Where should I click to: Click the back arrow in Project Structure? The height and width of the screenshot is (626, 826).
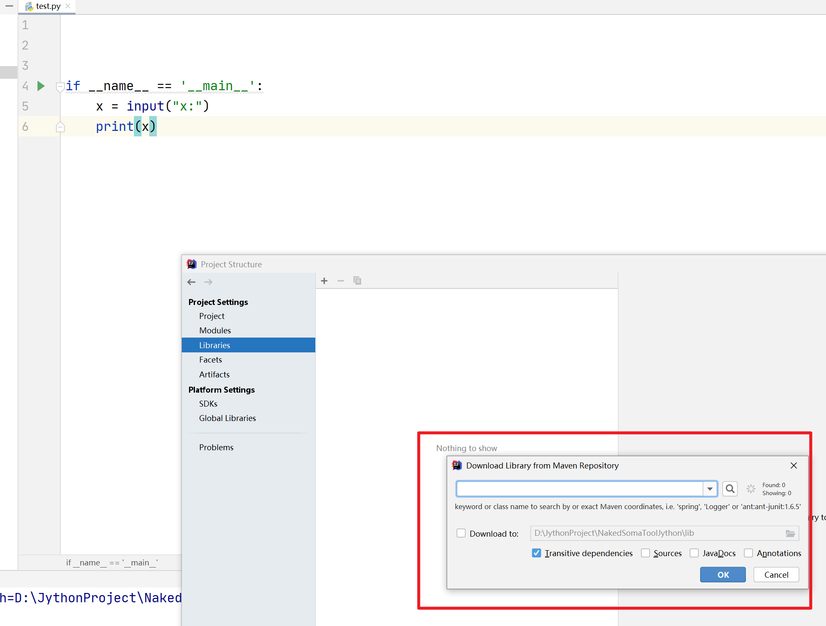pos(191,282)
